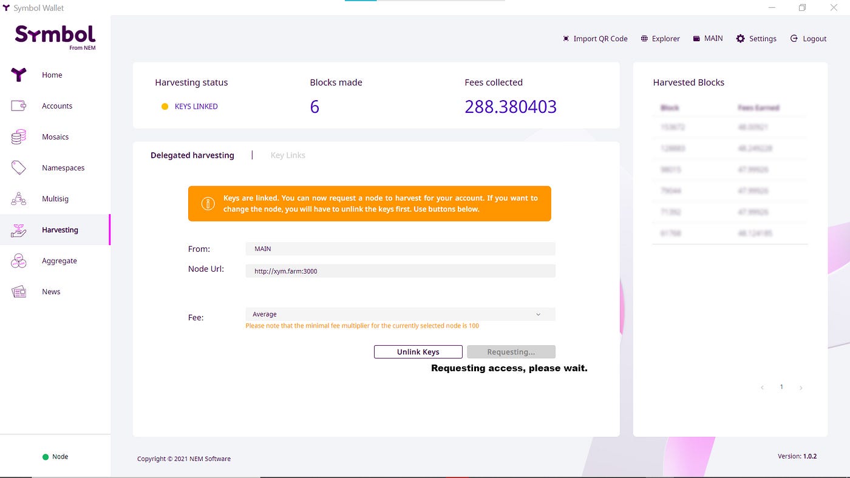The image size is (850, 478).
Task: Click the Harvested Blocks heading
Action: (688, 82)
